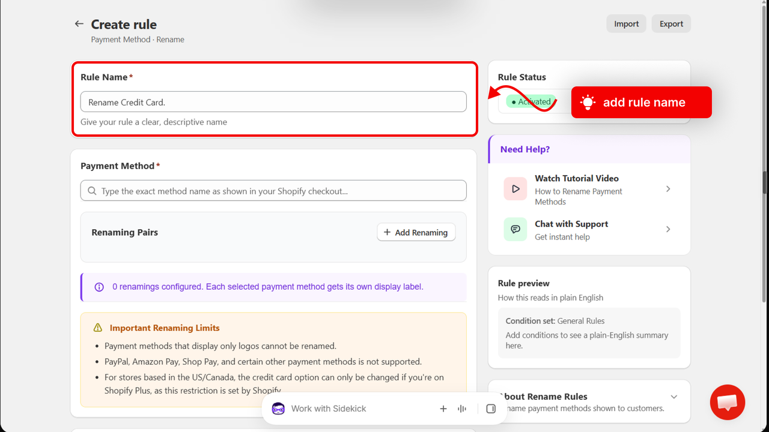The height and width of the screenshot is (432, 769).
Task: Click the Sidekick avatar icon
Action: [x=278, y=409]
